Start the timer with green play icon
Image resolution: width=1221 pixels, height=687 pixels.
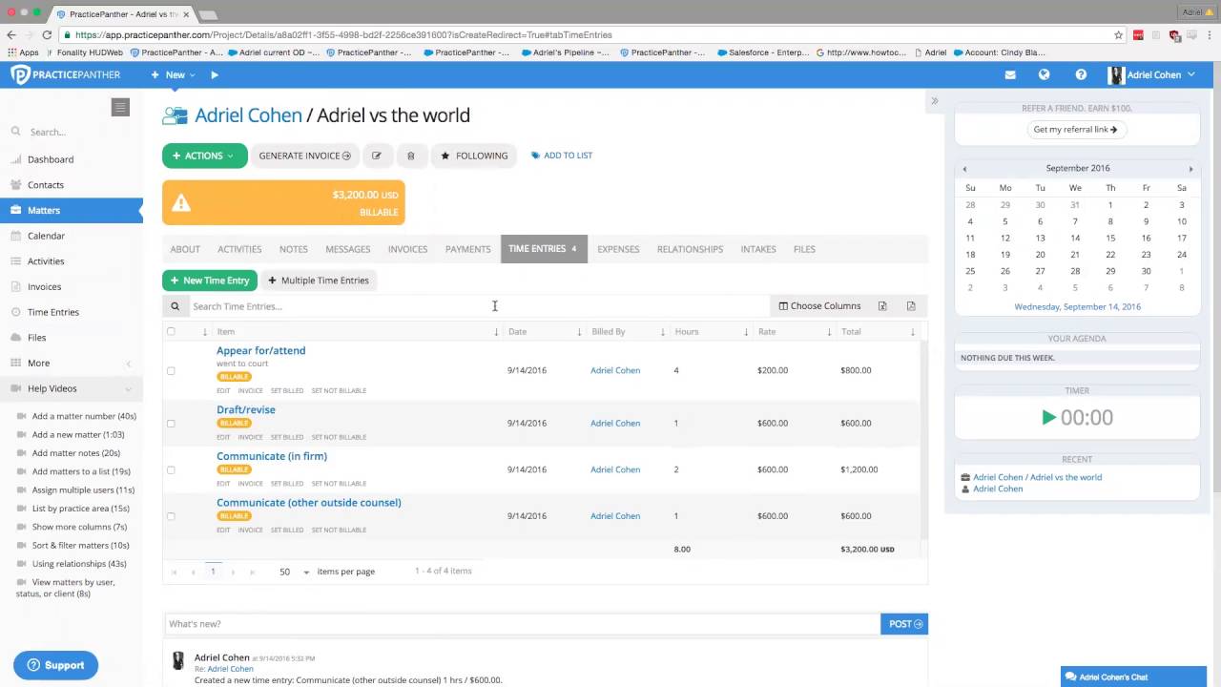[x=1049, y=417]
